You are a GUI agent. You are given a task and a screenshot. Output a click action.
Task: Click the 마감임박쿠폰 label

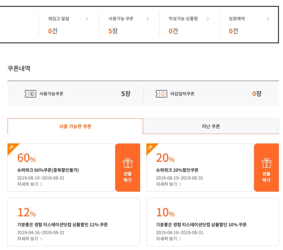coord(182,94)
